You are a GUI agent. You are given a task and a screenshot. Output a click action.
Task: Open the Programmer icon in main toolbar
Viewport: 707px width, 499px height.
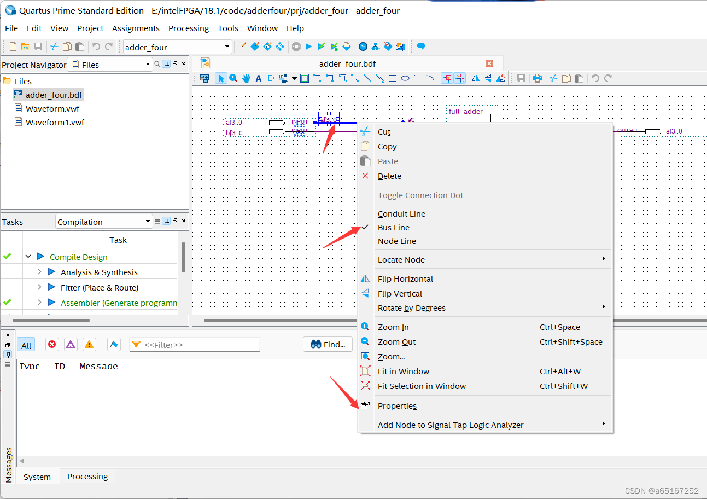[x=388, y=47]
